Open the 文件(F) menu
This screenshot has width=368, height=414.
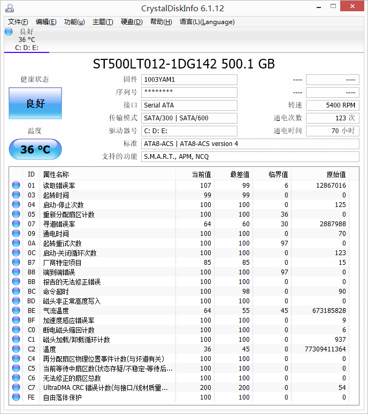click(x=18, y=22)
